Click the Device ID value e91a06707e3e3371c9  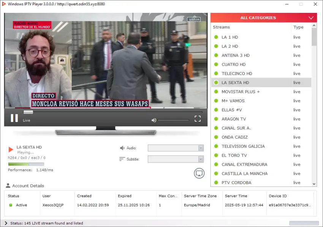coord(290,205)
